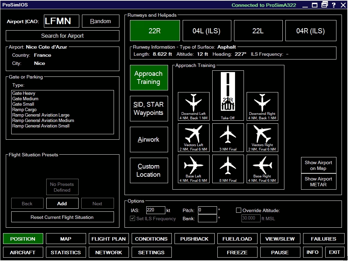Focus the Airport ICAO field
Viewport: 348px width, 261px height.
click(x=62, y=21)
